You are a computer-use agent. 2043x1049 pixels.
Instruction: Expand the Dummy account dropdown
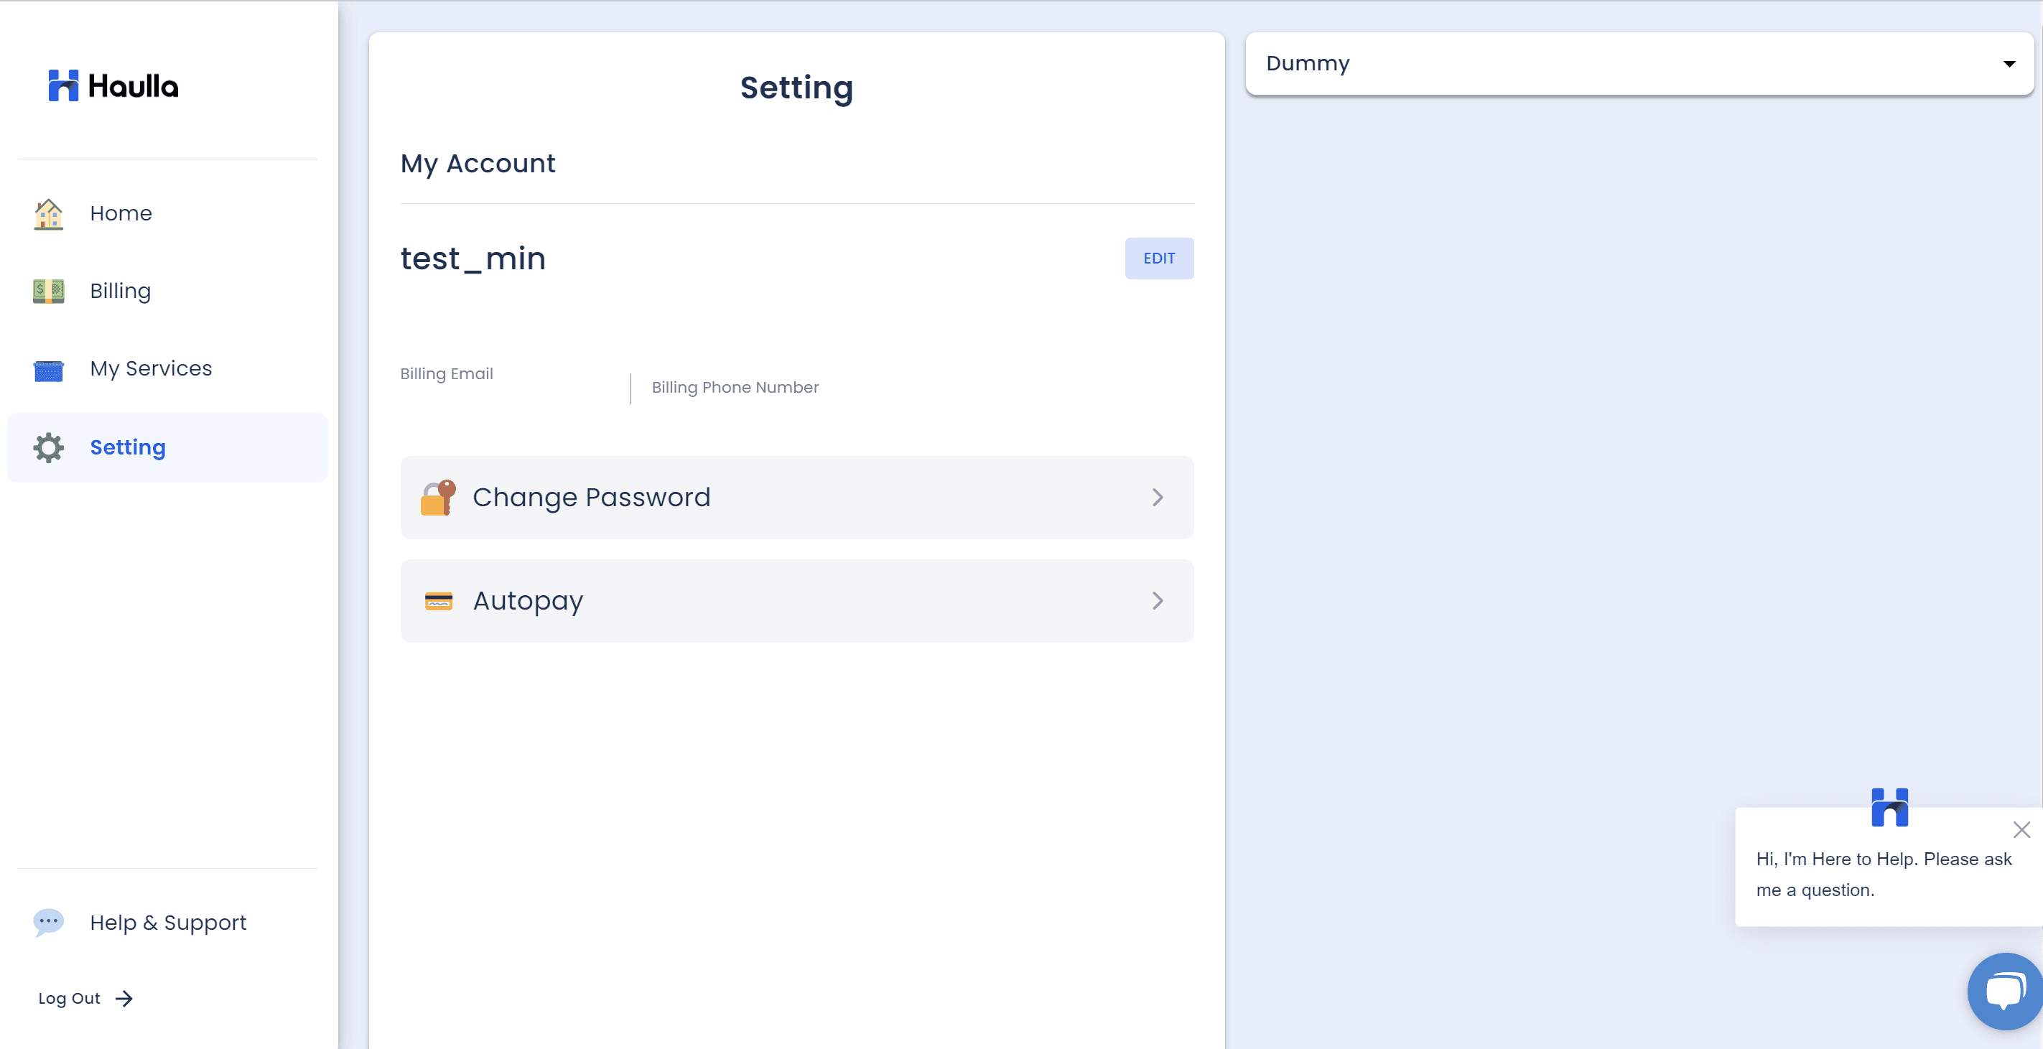tap(2009, 64)
